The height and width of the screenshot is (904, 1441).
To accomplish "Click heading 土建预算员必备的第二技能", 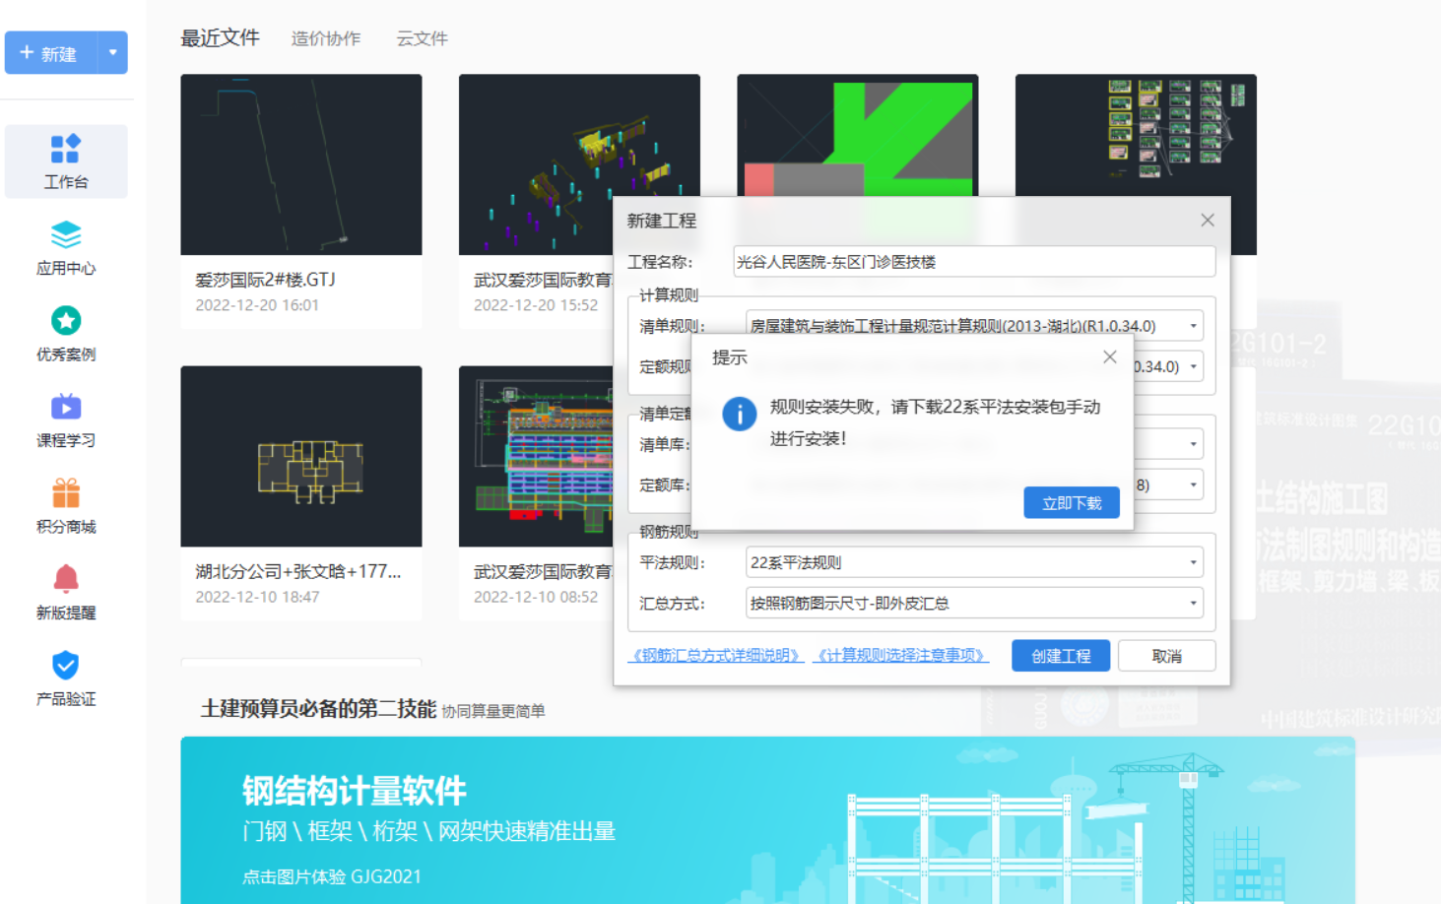I will (318, 709).
